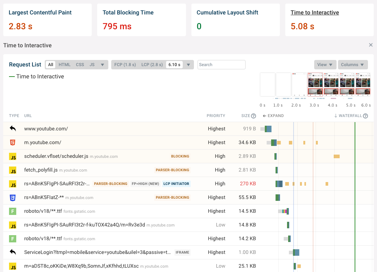Close the Time to Interactive panel
This screenshot has height=272, width=377.
(x=371, y=45)
